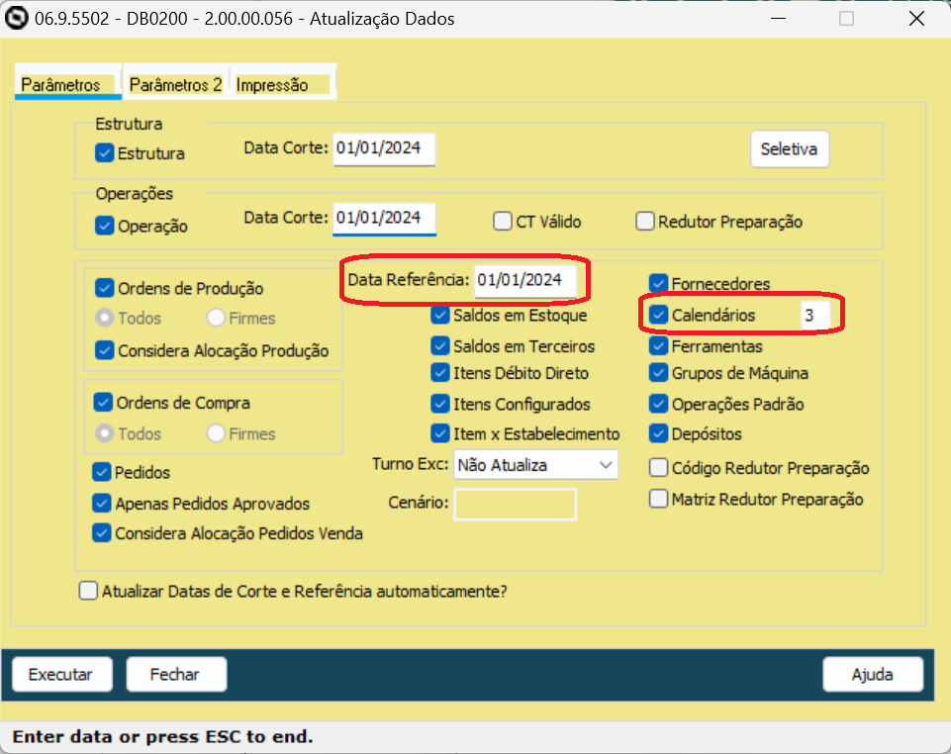Uncheck Itens Débito Direto

(439, 372)
